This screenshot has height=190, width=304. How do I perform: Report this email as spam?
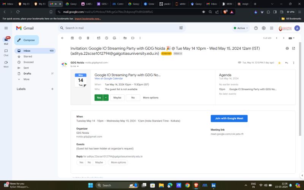[80, 38]
